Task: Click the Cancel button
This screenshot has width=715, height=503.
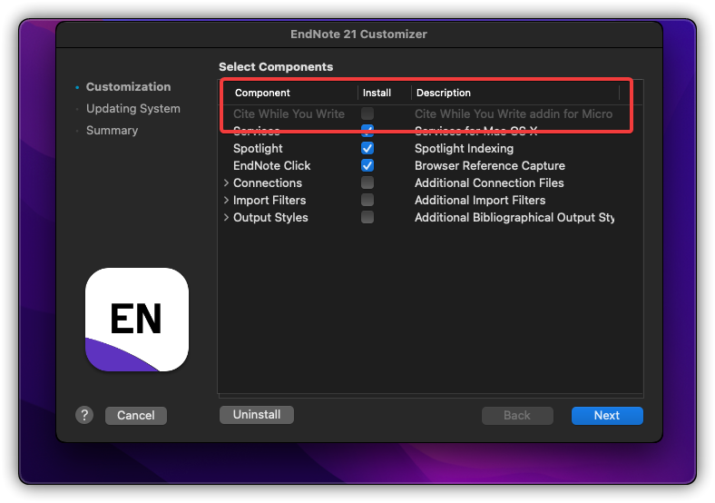Action: (136, 415)
